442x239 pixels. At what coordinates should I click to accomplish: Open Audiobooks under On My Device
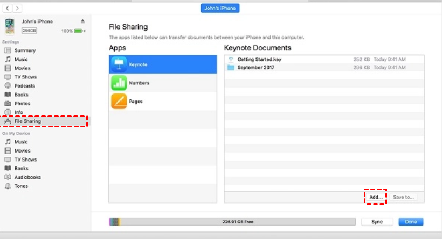[x=27, y=177]
